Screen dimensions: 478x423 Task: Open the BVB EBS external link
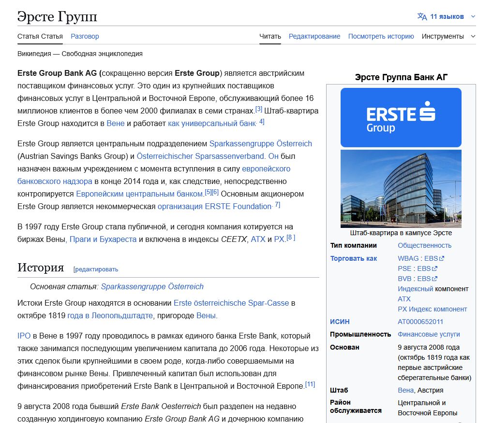427,279
